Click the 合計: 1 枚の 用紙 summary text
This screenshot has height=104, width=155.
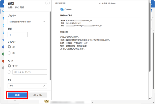16,7
